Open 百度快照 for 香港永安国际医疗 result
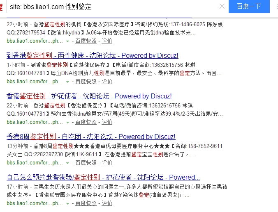This screenshot has width=278, height=212. 86,41
